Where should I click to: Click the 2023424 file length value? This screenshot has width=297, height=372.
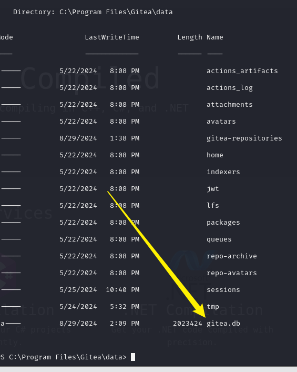pos(188,324)
